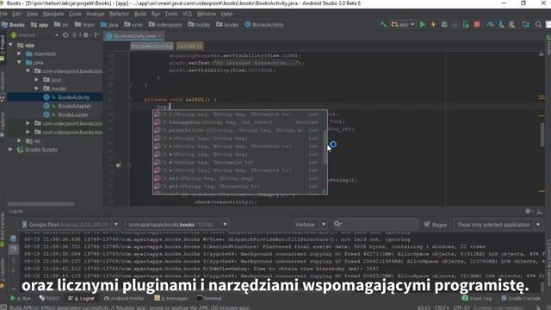Viewport: 551px width, 310px height.
Task: Click the UTF-8 encoding status bar entry
Action: coord(461,307)
